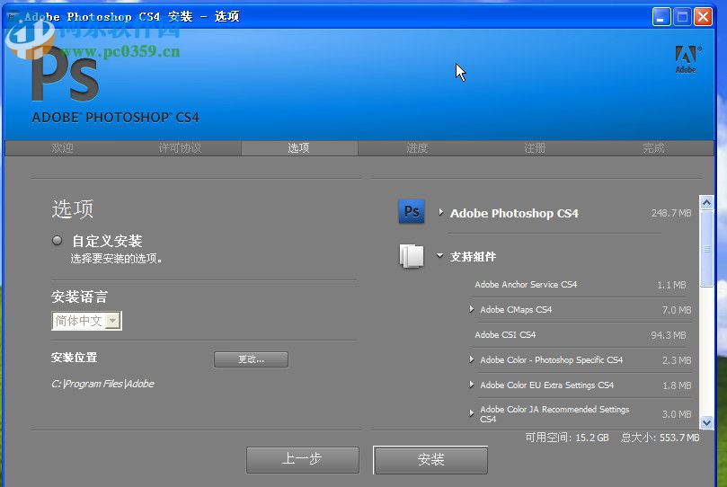Click the 总大小: 553.7 MB text
This screenshot has height=487, width=727.
coord(661,438)
